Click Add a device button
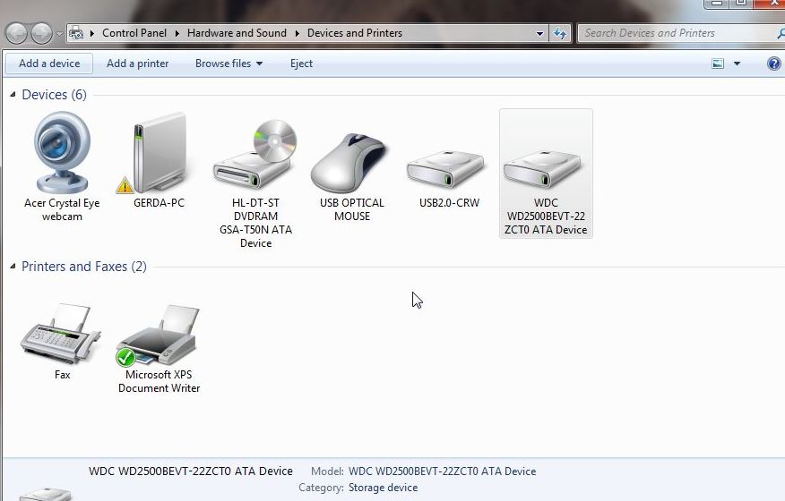Screen dimensions: 785x501 pyautogui.click(x=49, y=64)
